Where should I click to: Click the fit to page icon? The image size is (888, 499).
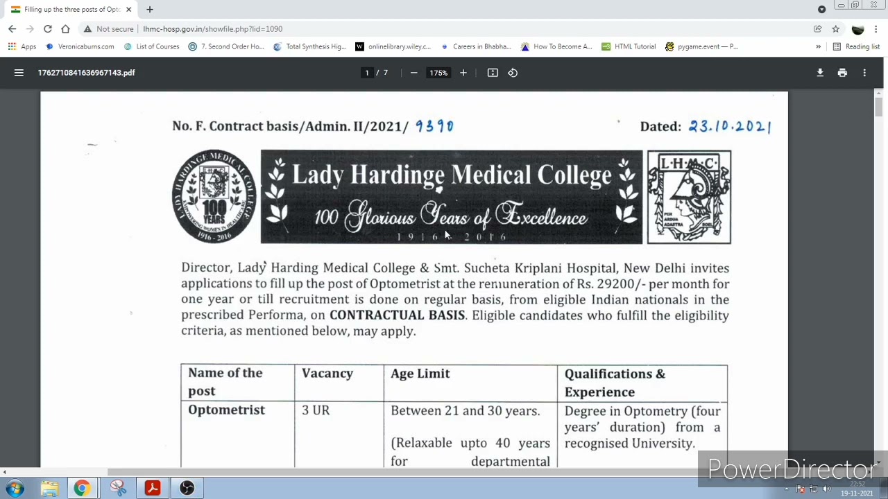tap(493, 73)
